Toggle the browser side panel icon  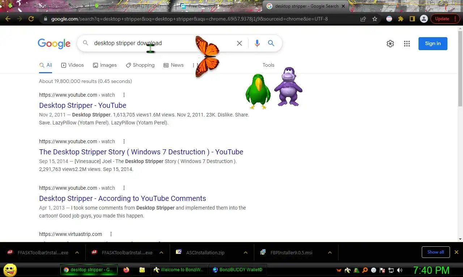[412, 19]
